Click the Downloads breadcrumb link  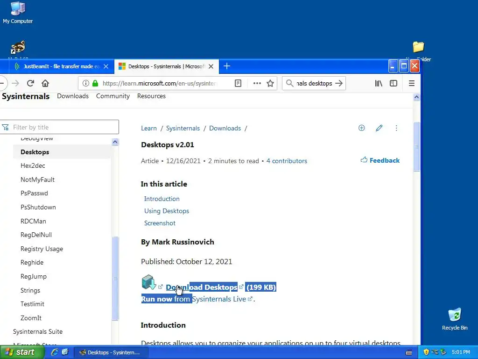coord(225,128)
